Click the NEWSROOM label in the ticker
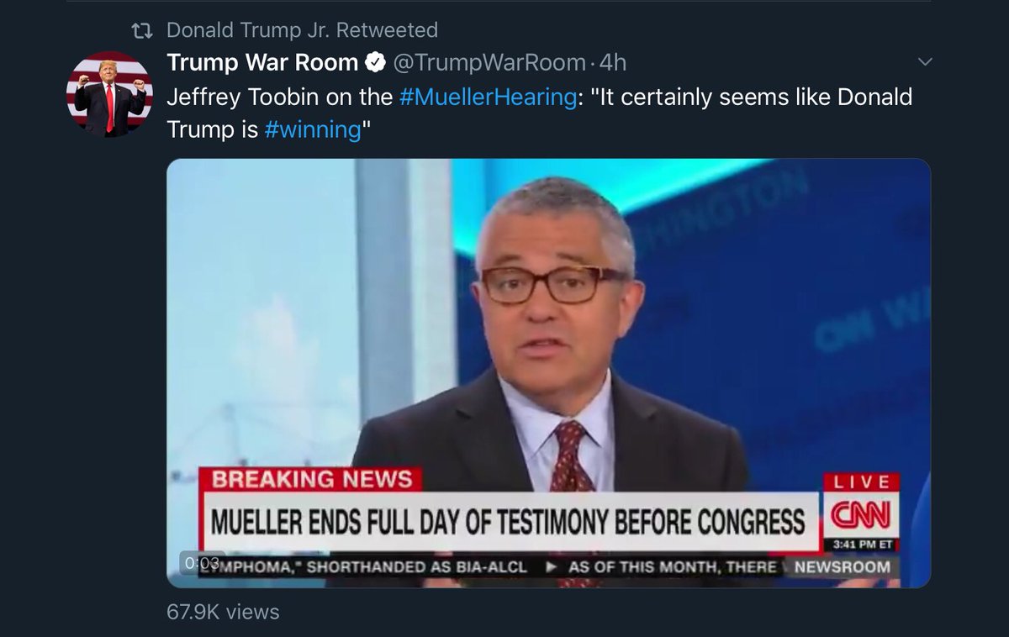Screen dimensions: 1009x637 (x=843, y=566)
